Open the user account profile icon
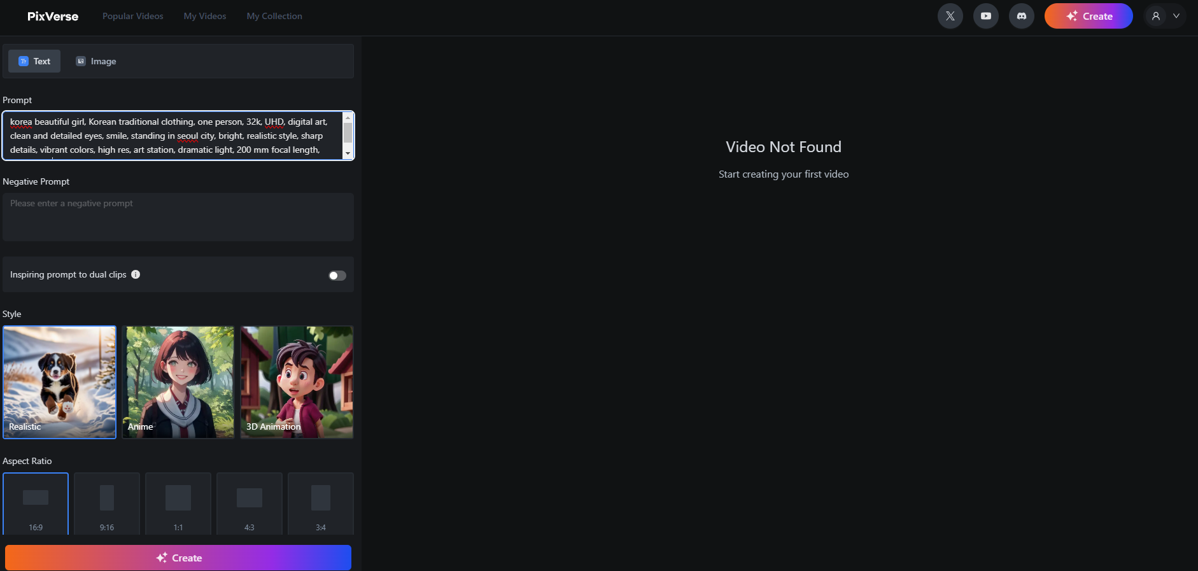Image resolution: width=1198 pixels, height=571 pixels. [1156, 16]
